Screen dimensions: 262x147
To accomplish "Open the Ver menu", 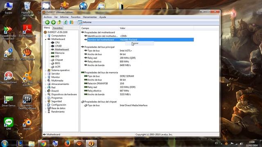I will (x=56, y=17).
